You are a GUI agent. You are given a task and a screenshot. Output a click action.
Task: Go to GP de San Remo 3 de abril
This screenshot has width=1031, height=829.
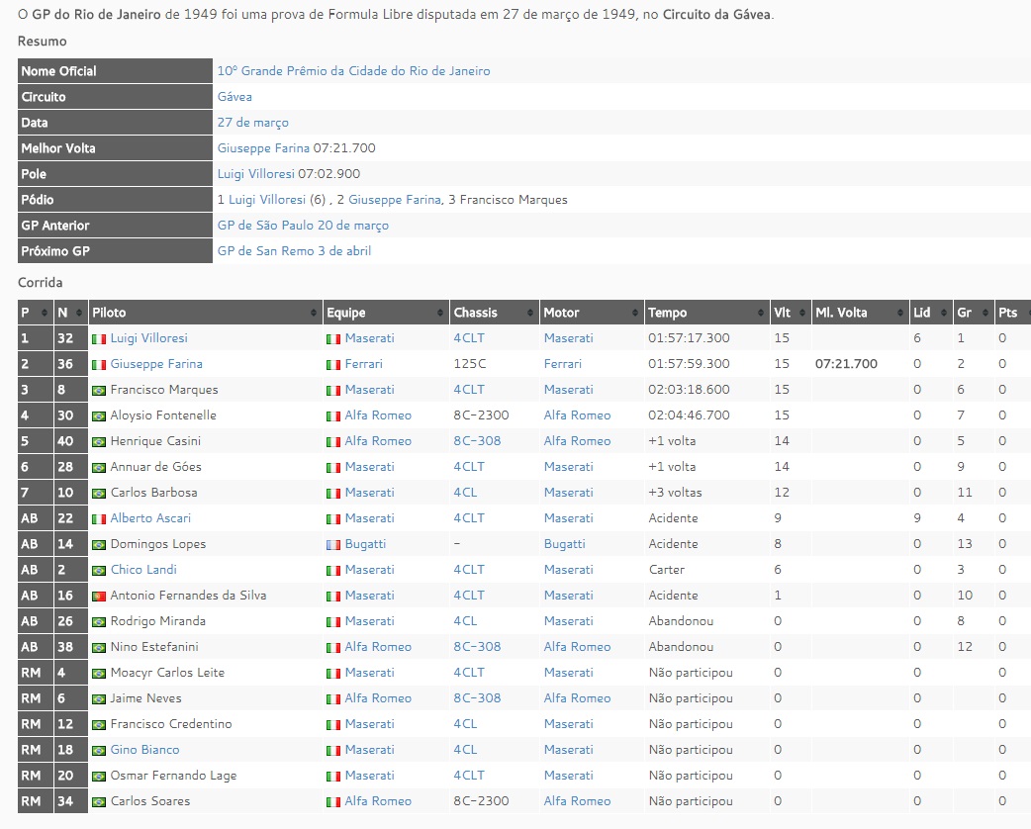coord(295,250)
